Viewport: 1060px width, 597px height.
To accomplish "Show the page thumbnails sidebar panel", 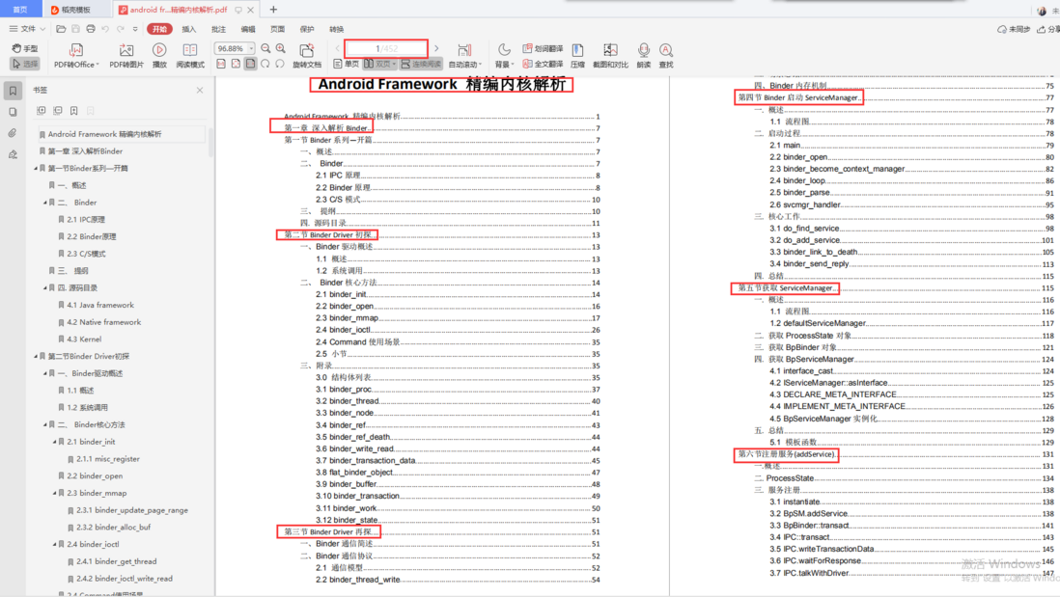I will click(13, 112).
